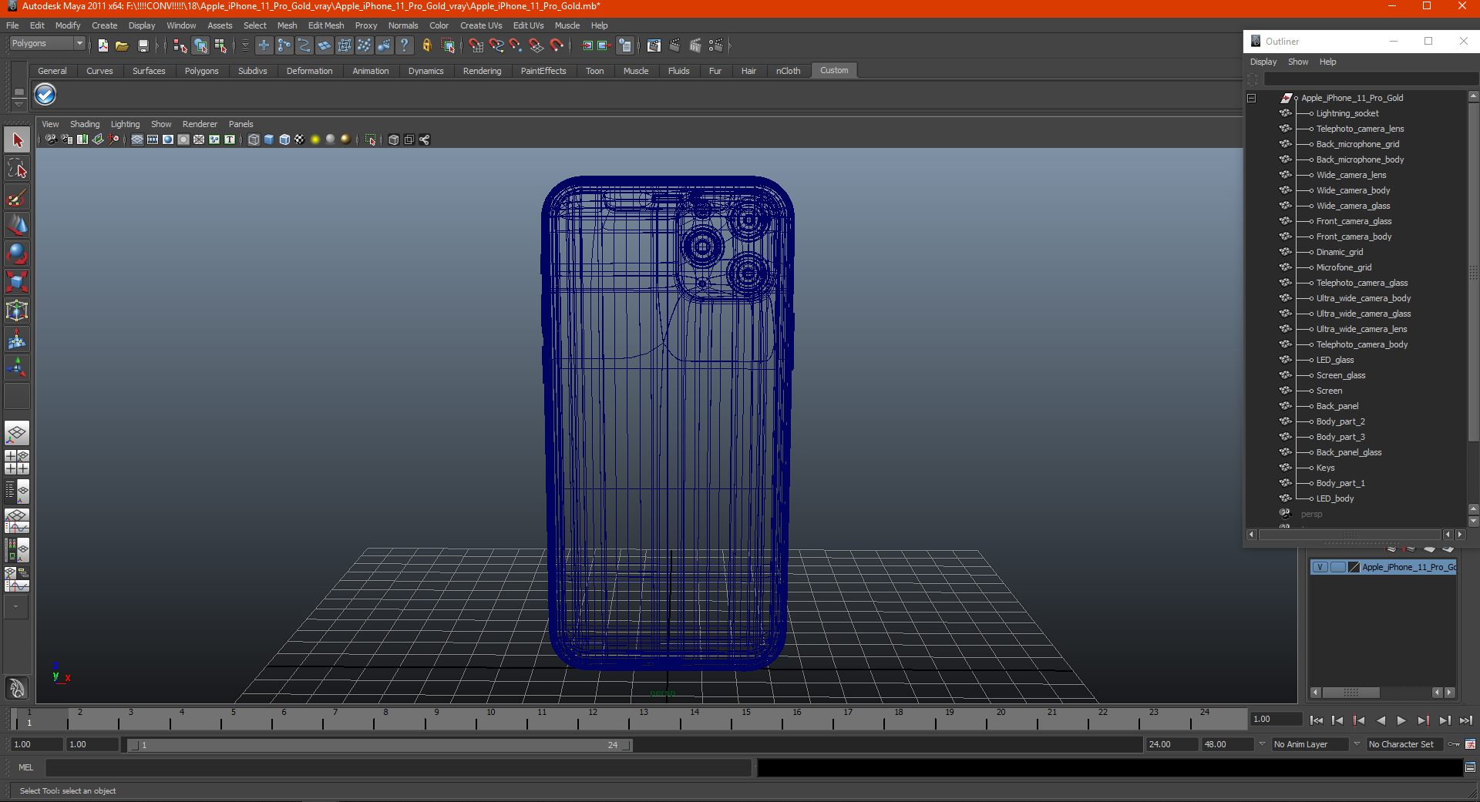Viewport: 1480px width, 802px height.
Task: Open the Polygons menu set dropdown
Action: (46, 43)
